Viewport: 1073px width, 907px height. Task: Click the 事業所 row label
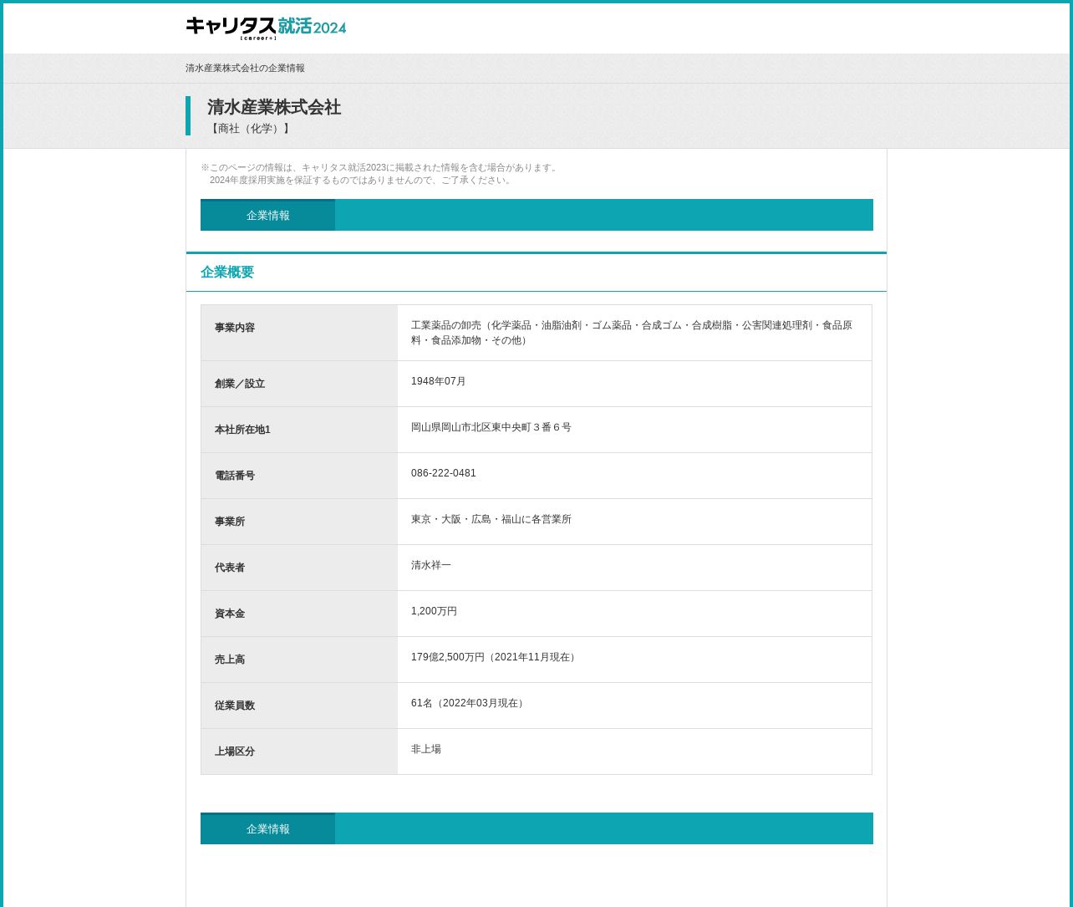pyautogui.click(x=230, y=522)
